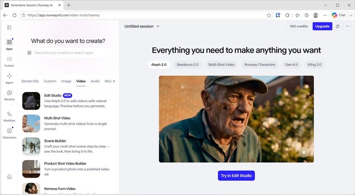Toggle the sidebar panel list icon
Viewport: 355px width, 195px height.
tap(9, 27)
